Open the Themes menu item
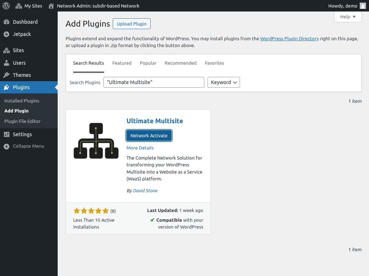Viewport: 369px width, 276px height. click(29, 75)
